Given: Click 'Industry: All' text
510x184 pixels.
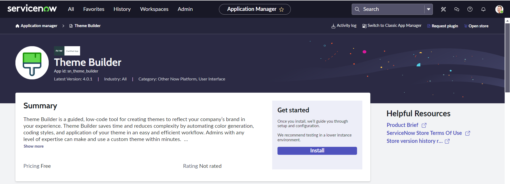Looking at the screenshot, I should coord(115,79).
